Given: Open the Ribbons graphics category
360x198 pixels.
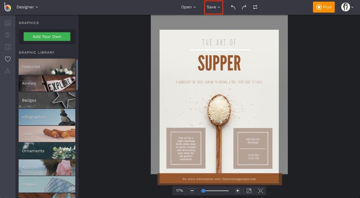Looking at the screenshot, I should click(47, 168).
